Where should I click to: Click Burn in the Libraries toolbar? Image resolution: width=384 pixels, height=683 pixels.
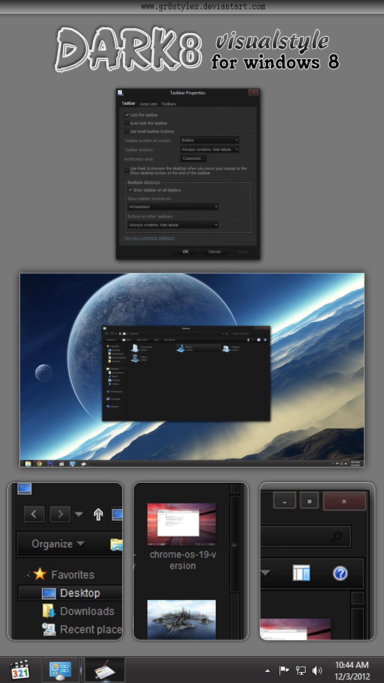tap(157, 340)
